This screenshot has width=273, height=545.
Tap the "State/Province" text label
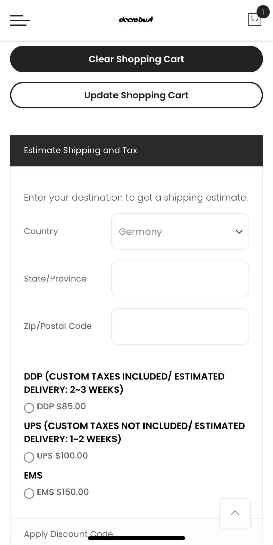[55, 279]
